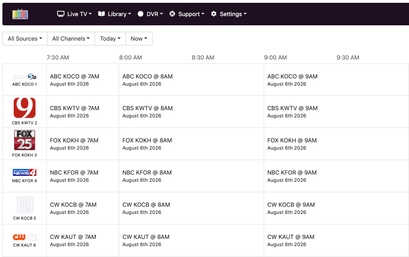
Task: Select the CBS KWTV @ 8AM program
Action: click(192, 111)
